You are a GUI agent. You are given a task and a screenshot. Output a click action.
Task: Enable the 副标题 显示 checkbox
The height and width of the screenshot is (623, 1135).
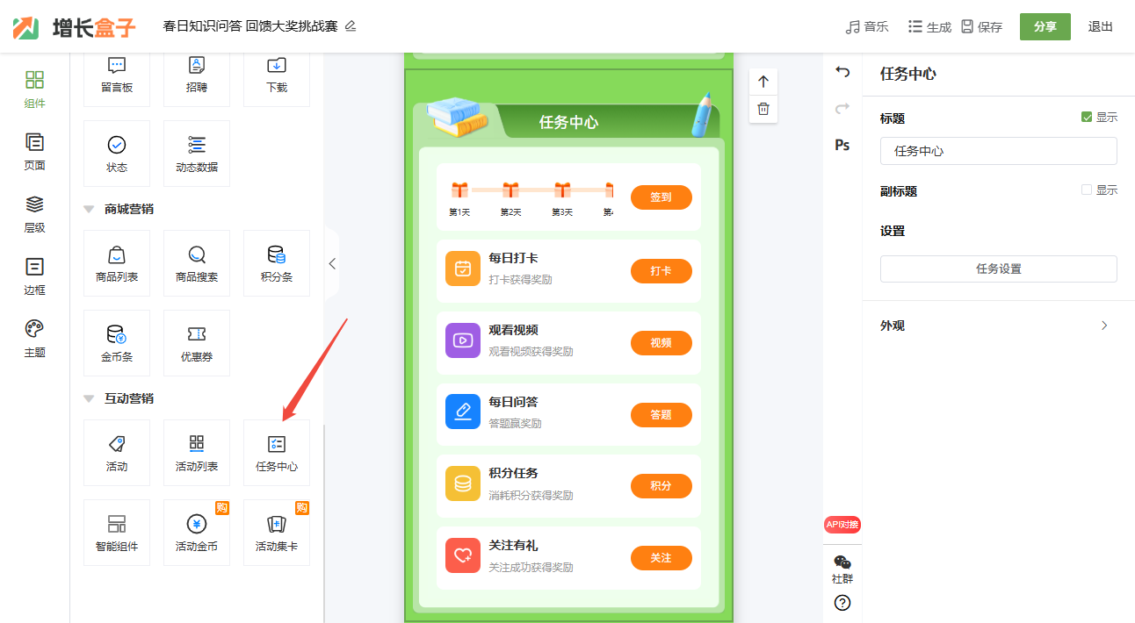(x=1087, y=190)
